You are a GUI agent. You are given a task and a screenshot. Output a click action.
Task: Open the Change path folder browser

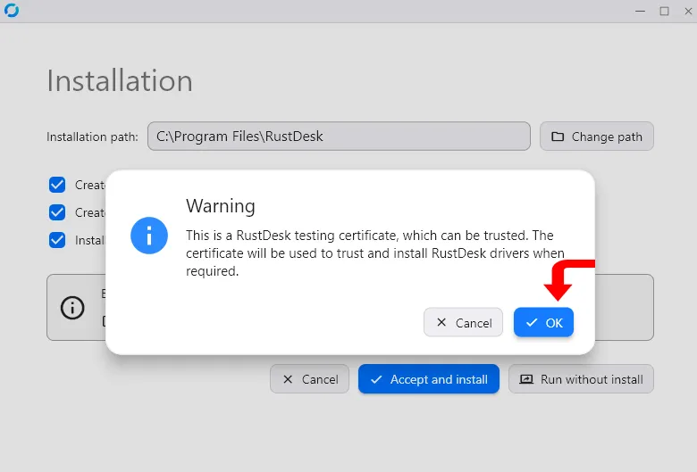597,137
